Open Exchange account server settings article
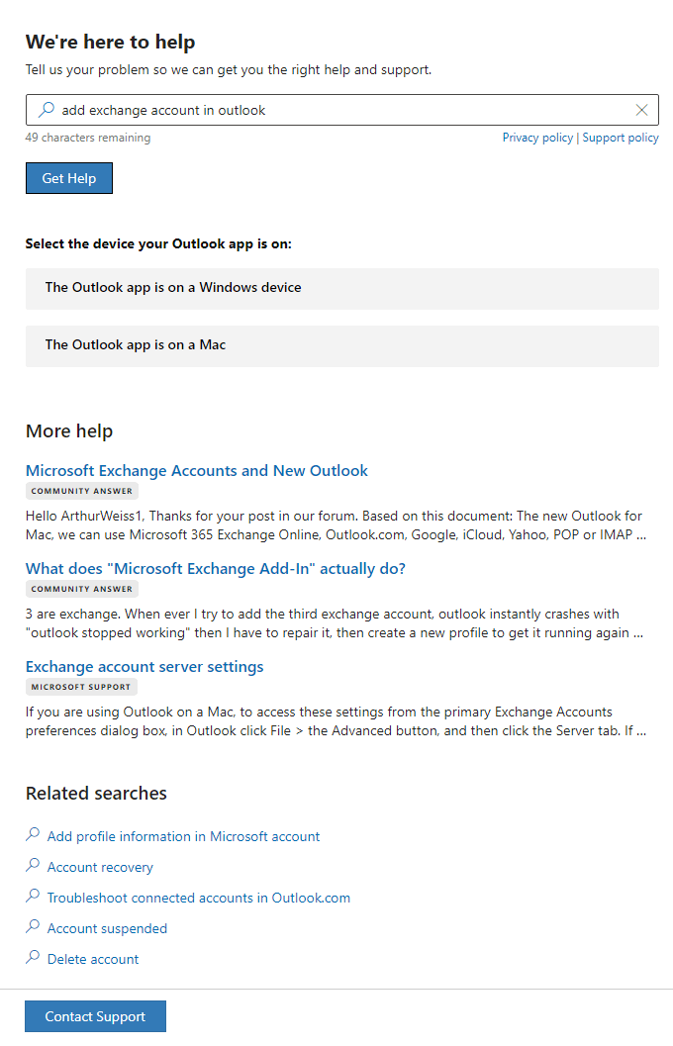Image resolution: width=673 pixels, height=1046 pixels. click(x=144, y=667)
